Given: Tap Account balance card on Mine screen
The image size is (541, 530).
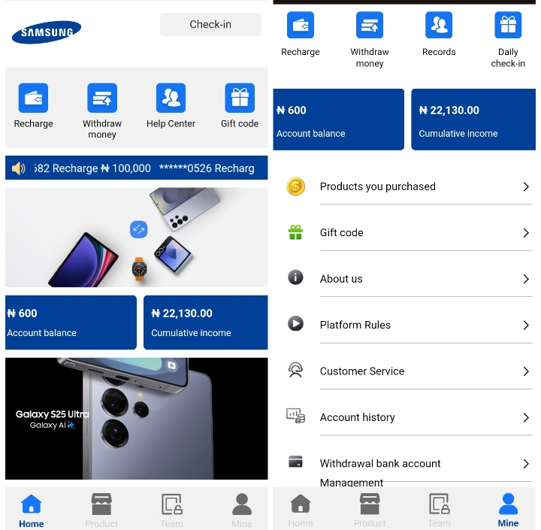Looking at the screenshot, I should point(338,120).
